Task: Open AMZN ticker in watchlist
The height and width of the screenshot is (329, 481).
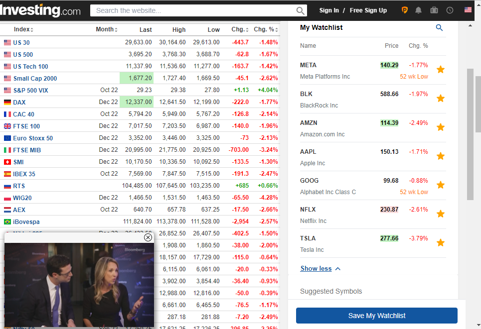Action: (309, 123)
